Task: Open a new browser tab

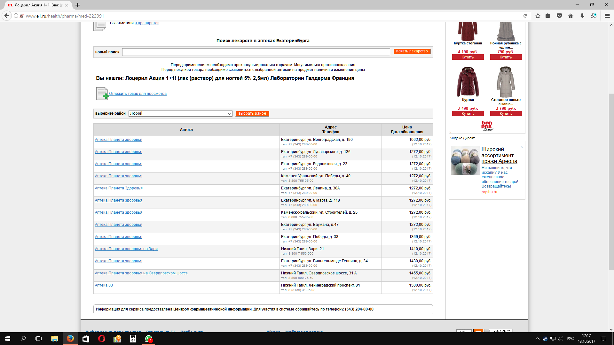Action: pos(78,5)
